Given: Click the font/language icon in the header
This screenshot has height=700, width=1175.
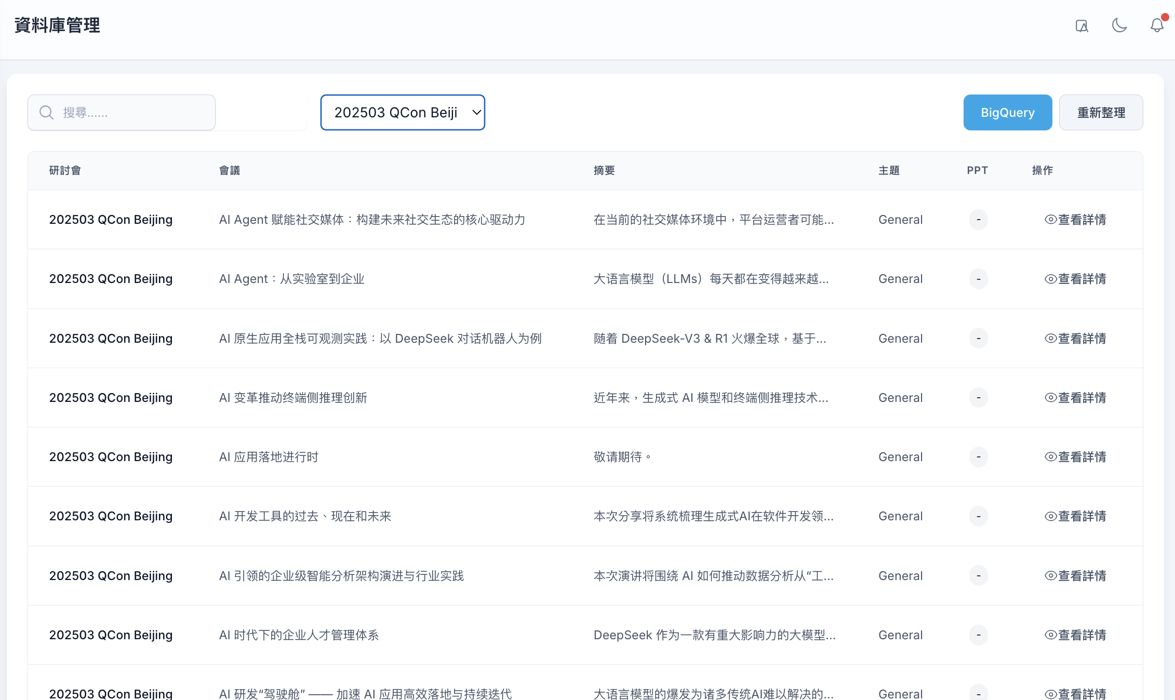Looking at the screenshot, I should pos(1082,25).
